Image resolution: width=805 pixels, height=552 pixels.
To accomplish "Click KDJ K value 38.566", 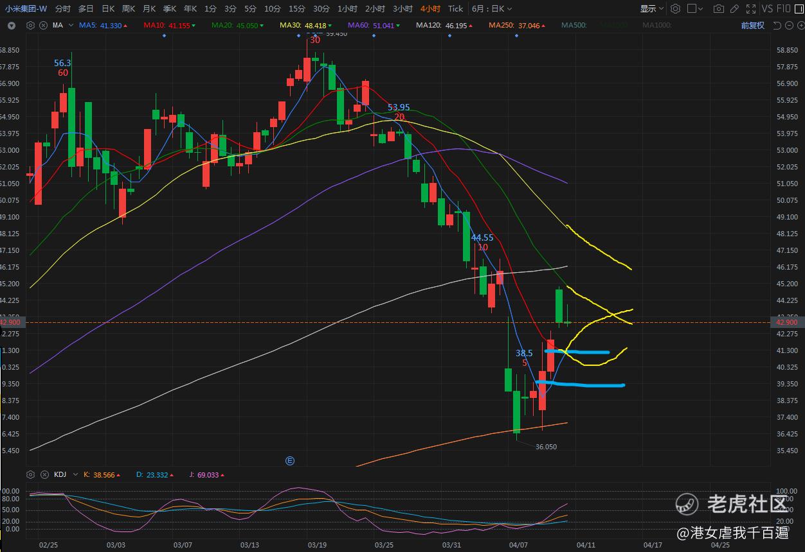I will pos(102,475).
